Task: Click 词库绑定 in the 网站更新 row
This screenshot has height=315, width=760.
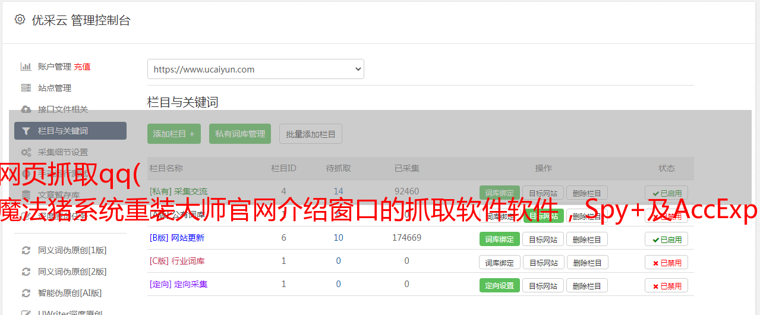Action: point(499,240)
